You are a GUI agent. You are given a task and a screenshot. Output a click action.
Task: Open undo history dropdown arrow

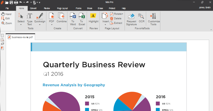point(24,2)
